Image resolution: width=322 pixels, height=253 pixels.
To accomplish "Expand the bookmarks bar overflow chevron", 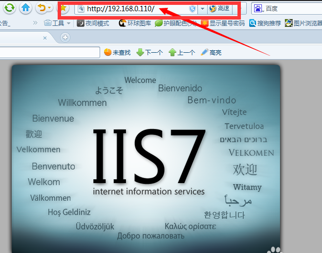I will point(35,23).
